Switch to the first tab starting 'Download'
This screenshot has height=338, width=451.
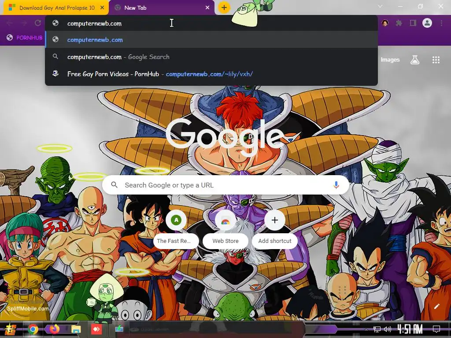click(x=56, y=8)
